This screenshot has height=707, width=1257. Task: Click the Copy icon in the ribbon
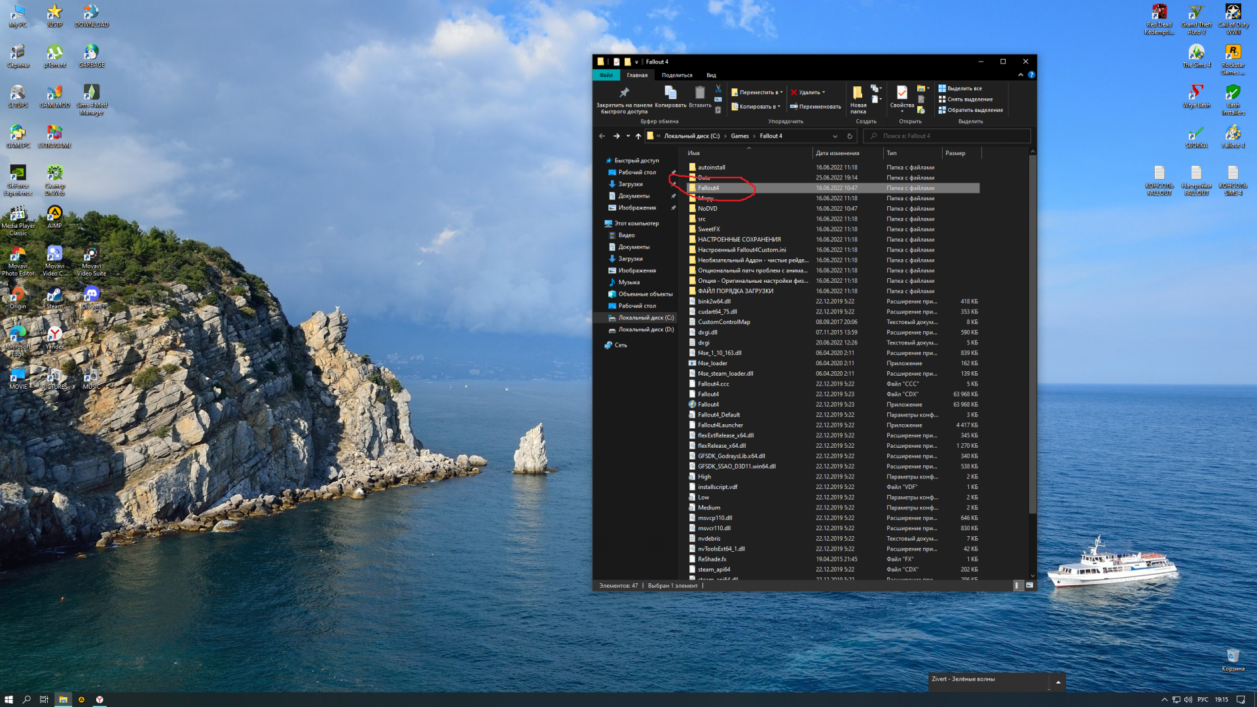click(x=670, y=93)
